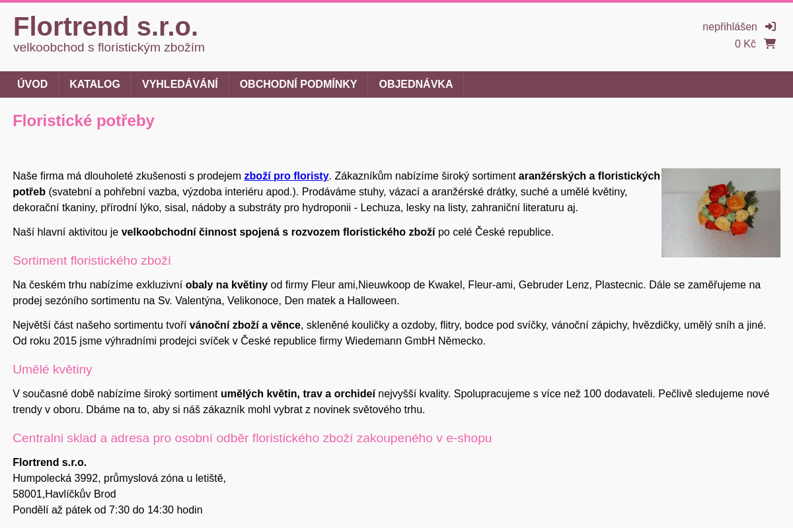Click the opening hours text Pondělí až pátek
Image resolution: width=793 pixels, height=528 pixels.
[108, 510]
